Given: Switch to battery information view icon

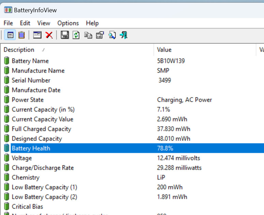Looking at the screenshot, I should coord(10,35).
